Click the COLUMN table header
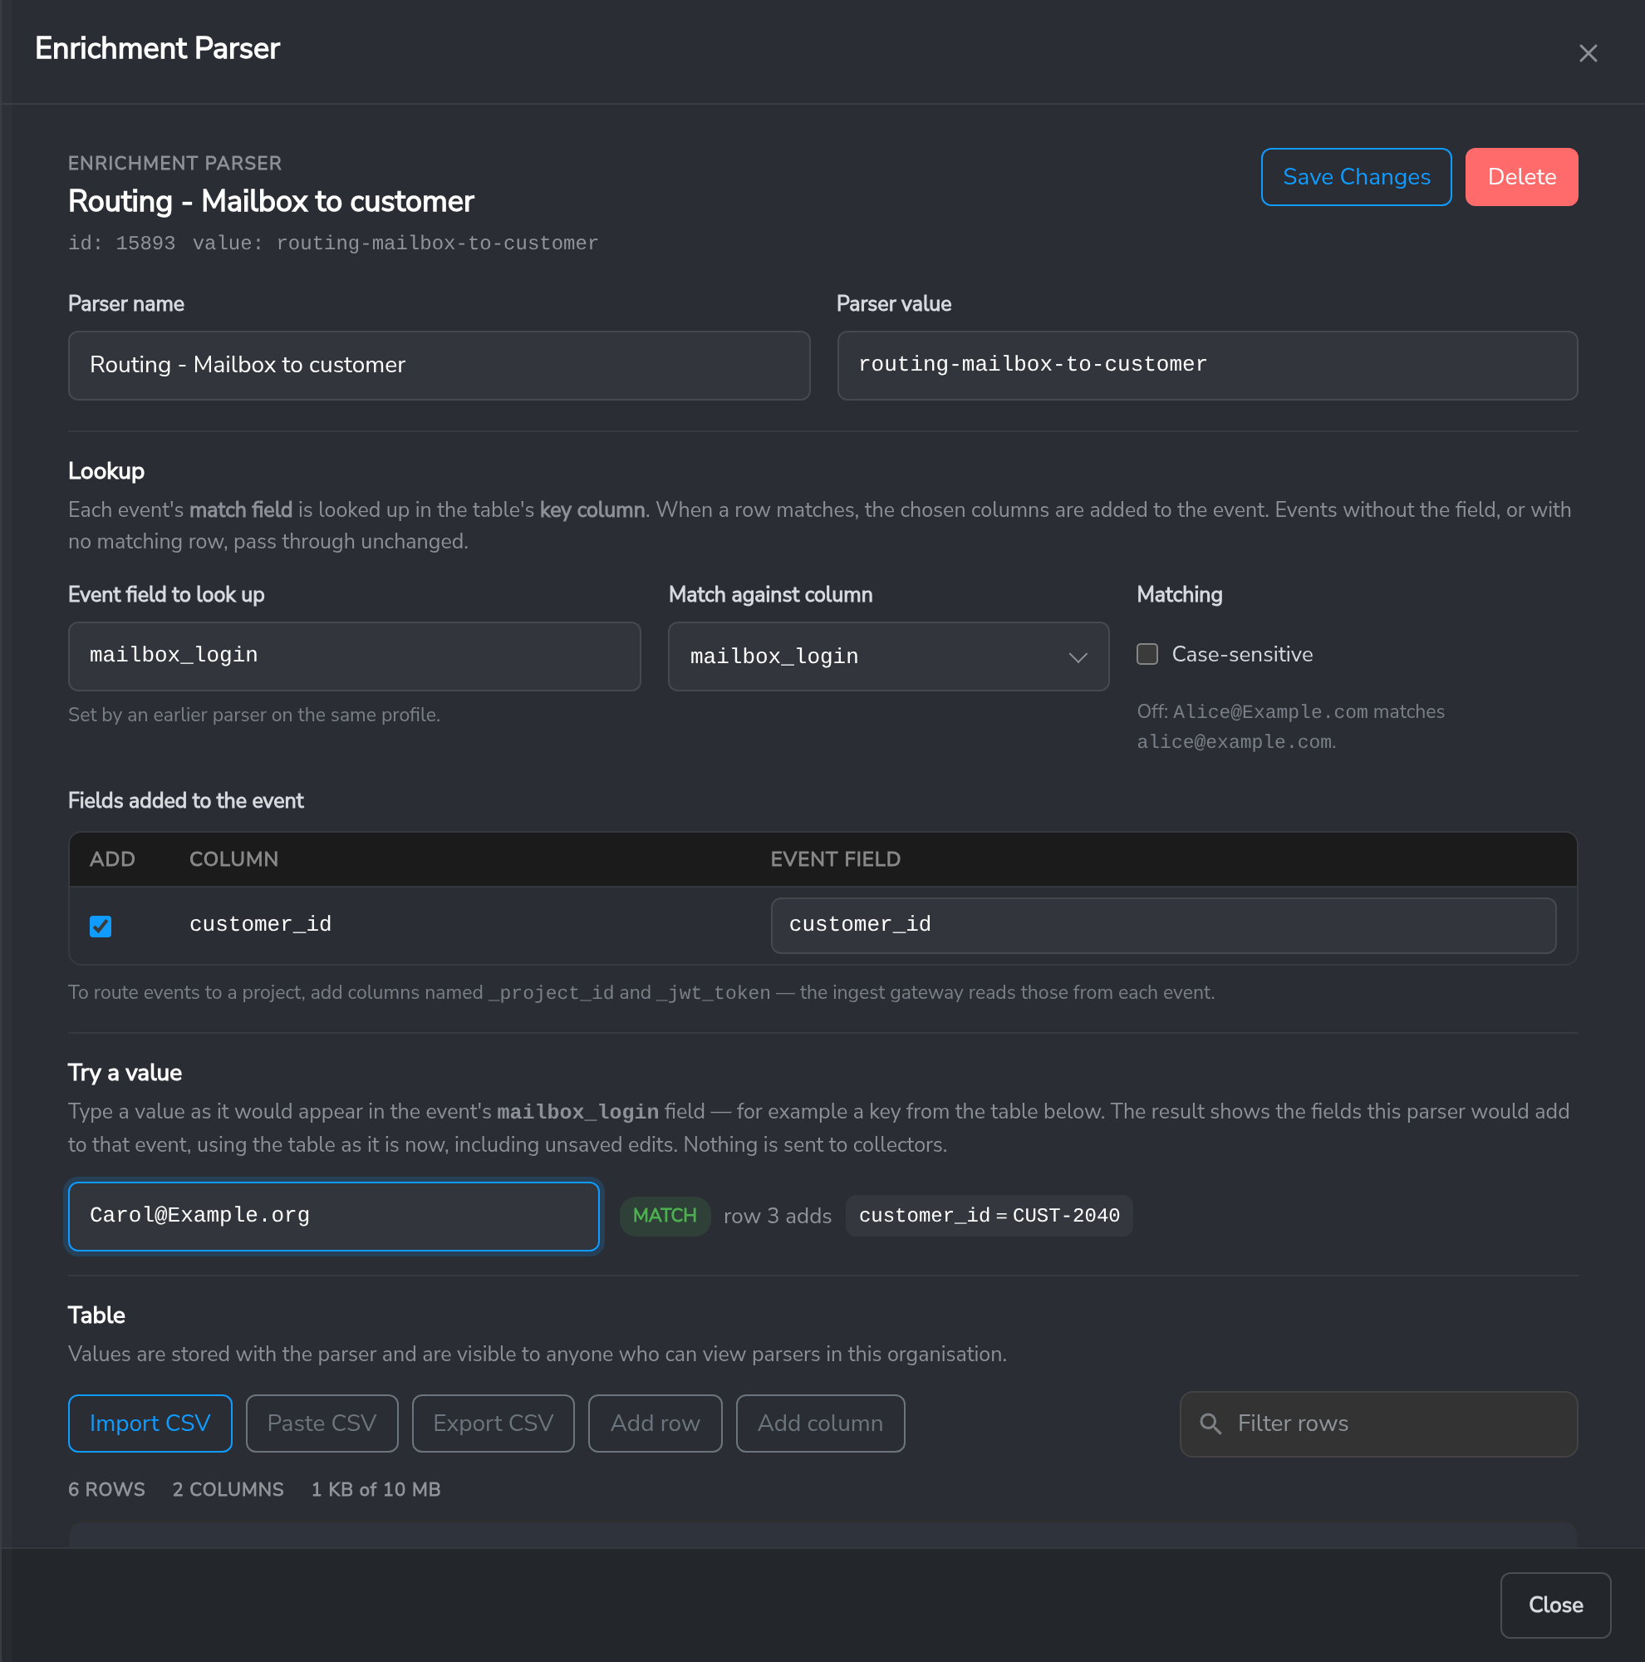This screenshot has width=1645, height=1662. (234, 859)
